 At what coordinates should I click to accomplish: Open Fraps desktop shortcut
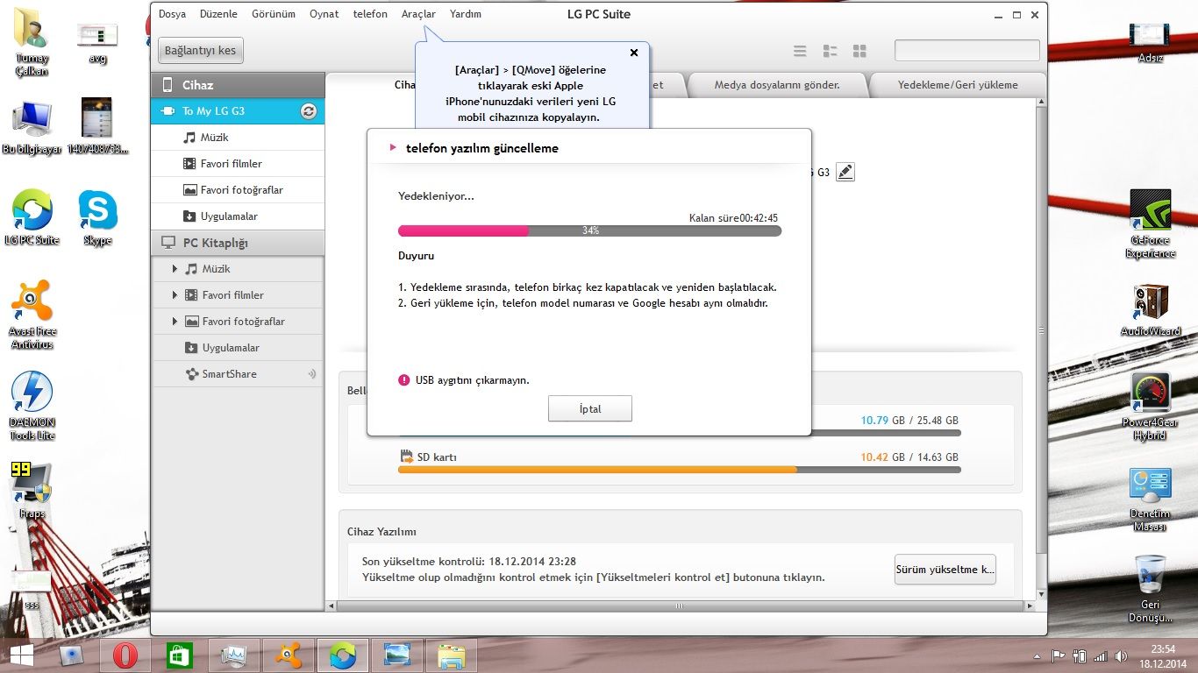[x=32, y=491]
